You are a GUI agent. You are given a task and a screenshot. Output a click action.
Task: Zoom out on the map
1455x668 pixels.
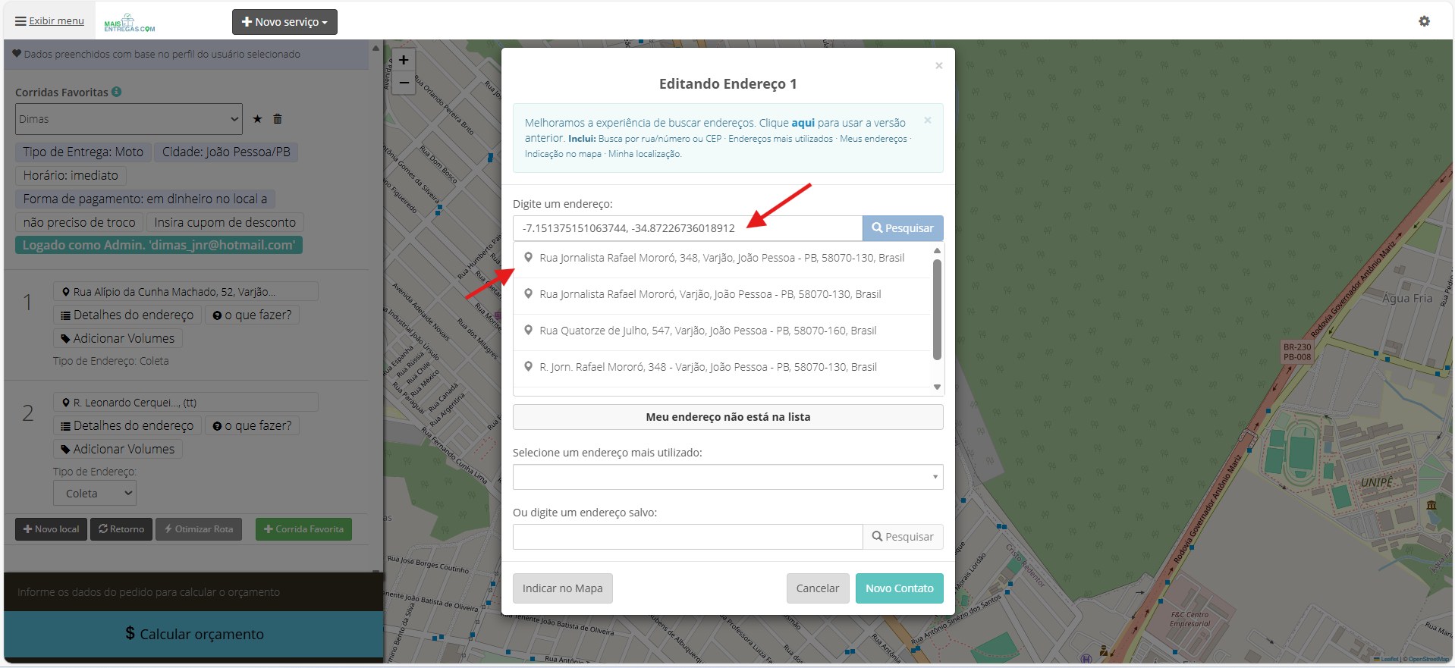(x=404, y=83)
